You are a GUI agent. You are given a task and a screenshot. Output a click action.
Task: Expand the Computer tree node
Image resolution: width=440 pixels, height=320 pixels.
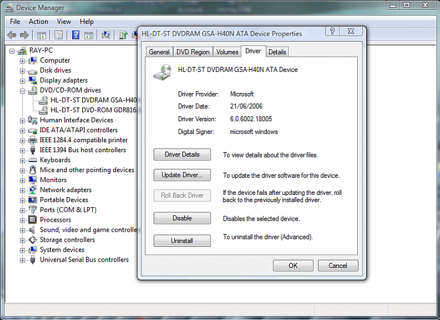point(22,61)
